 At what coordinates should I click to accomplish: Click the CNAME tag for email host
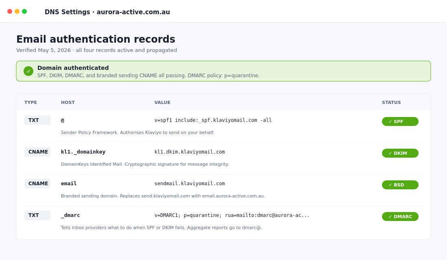coord(37,184)
